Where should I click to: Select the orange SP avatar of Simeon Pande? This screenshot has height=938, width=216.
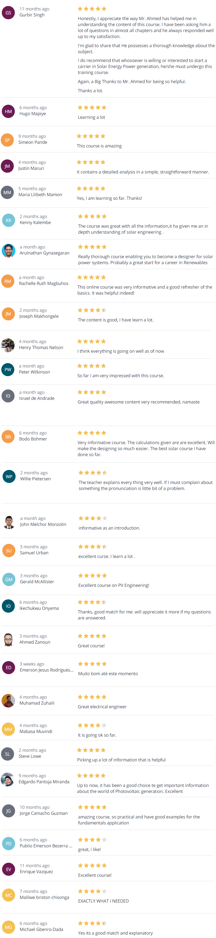pyautogui.click(x=7, y=140)
